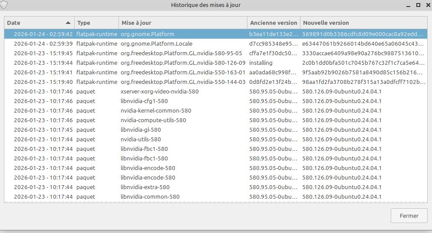Screen dimensions: 432x233
Task: Select the row with Ancienne version "installing"
Action: pyautogui.click(x=261, y=63)
